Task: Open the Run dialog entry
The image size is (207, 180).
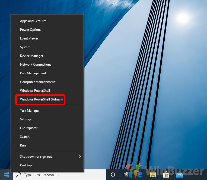Action: click(x=47, y=145)
